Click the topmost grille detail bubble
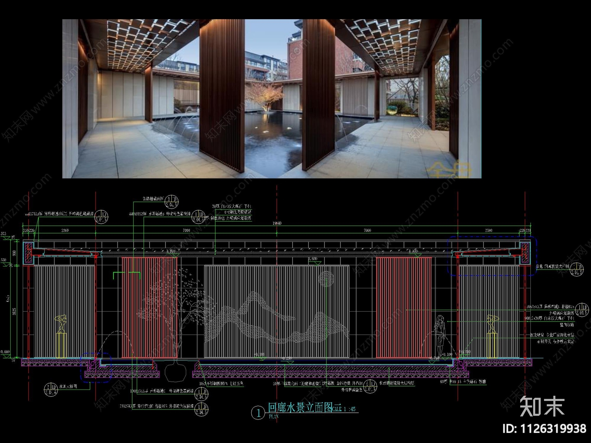Screen dimensions: 591x443 pyautogui.click(x=171, y=201)
